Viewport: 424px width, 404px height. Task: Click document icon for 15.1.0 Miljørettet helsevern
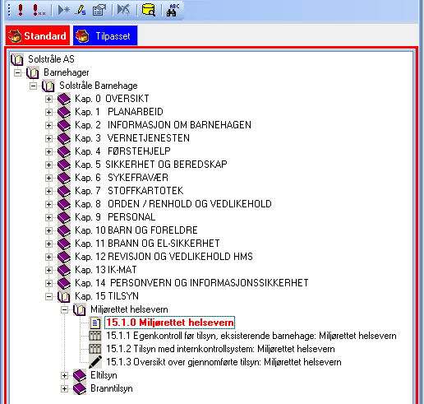coord(95,323)
